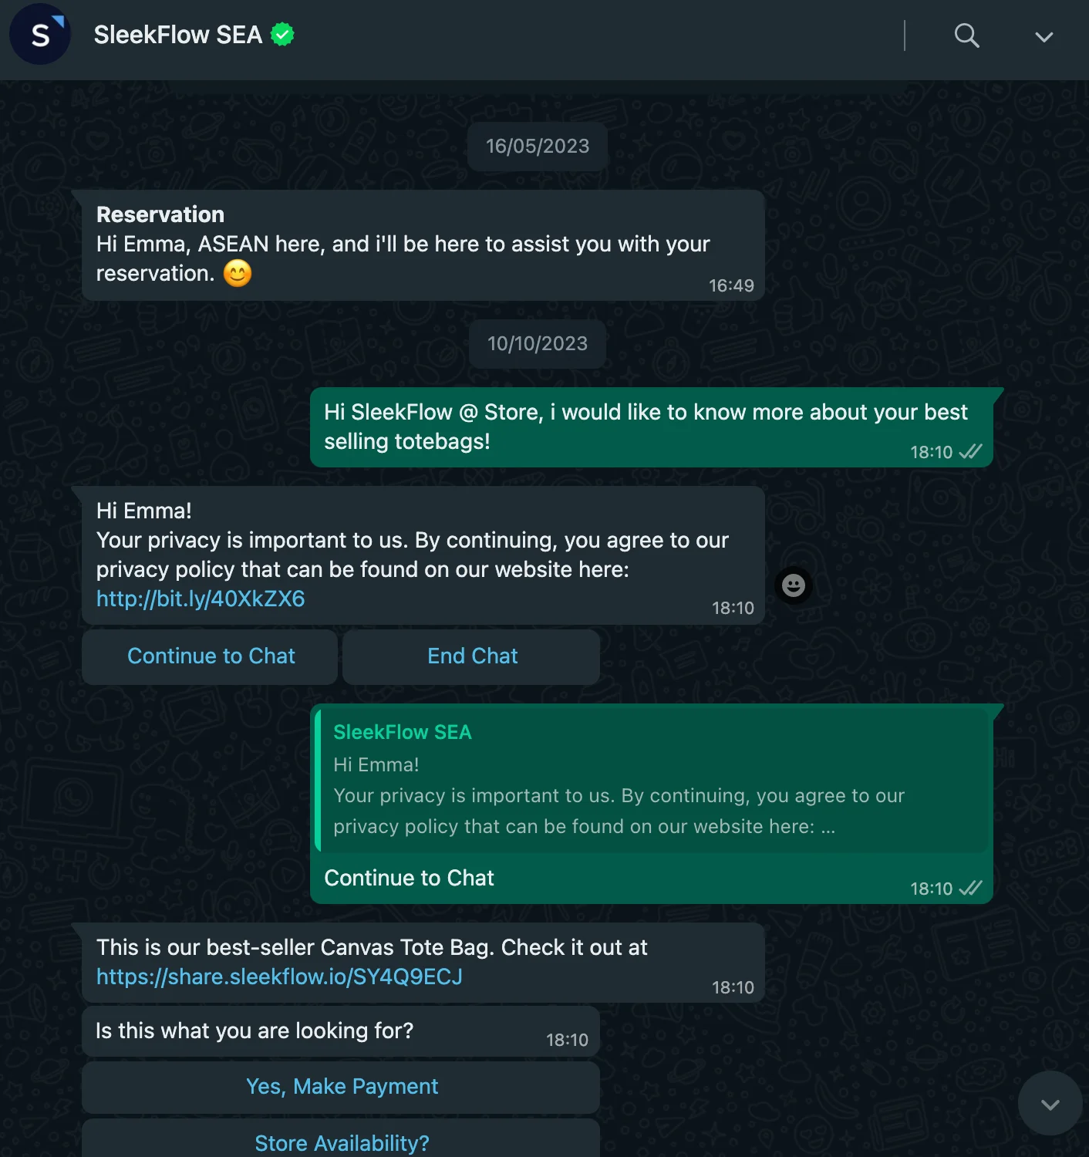Open the SleekFlow SEA profile avatar
This screenshot has width=1089, height=1157.
(39, 35)
